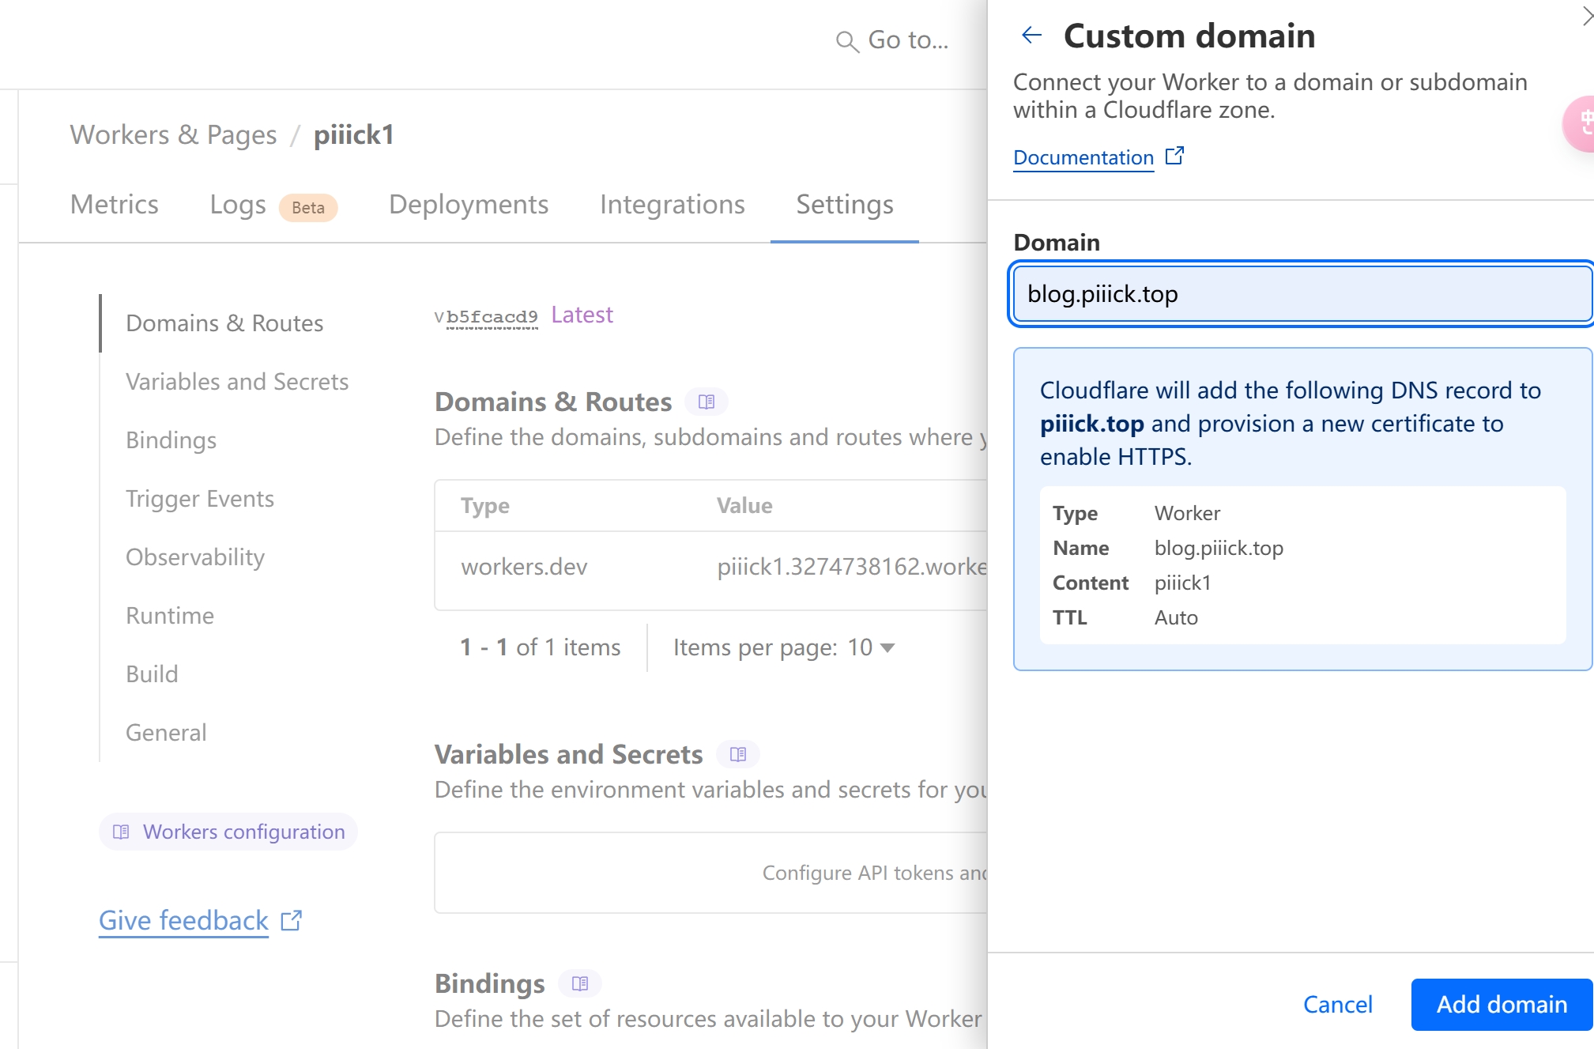
Task: Open docs icon next to Variables and Secrets heading
Action: (x=737, y=754)
